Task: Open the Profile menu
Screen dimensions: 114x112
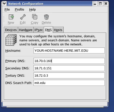Action: coord(19,10)
